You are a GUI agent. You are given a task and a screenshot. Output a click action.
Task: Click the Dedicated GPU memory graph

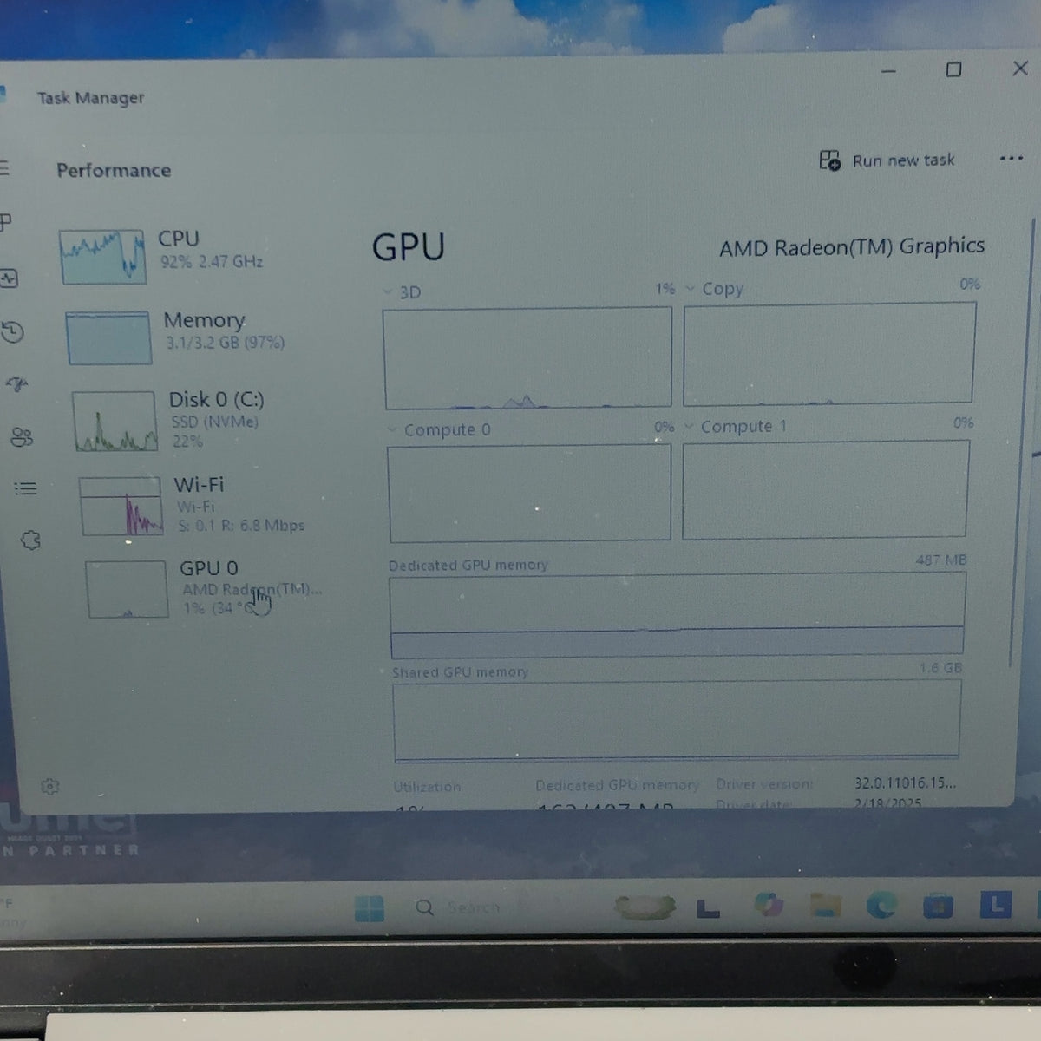pyautogui.click(x=678, y=615)
